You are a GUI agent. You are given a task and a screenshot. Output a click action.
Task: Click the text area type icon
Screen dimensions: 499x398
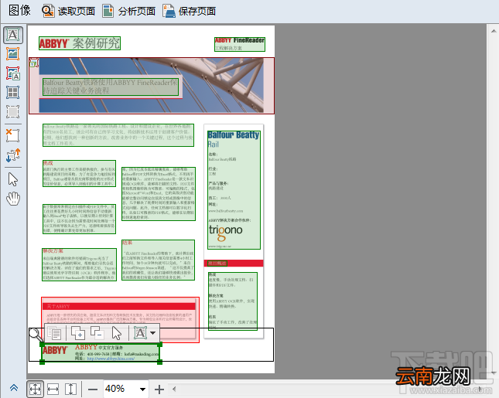pos(141,333)
